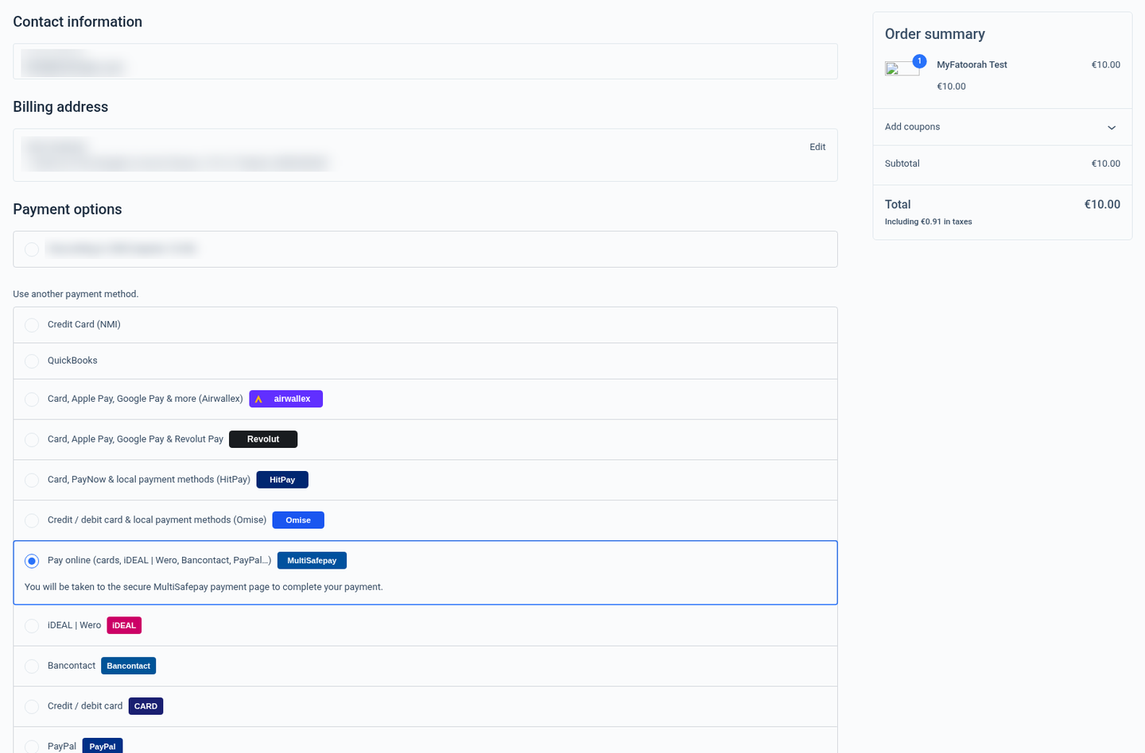1145x753 pixels.
Task: Click the Order summary heading
Action: click(935, 34)
